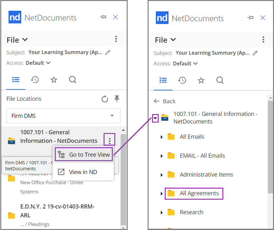The height and width of the screenshot is (230, 274).
Task: Switch to the Favorites star tab in the right panel
Action: click(x=201, y=80)
